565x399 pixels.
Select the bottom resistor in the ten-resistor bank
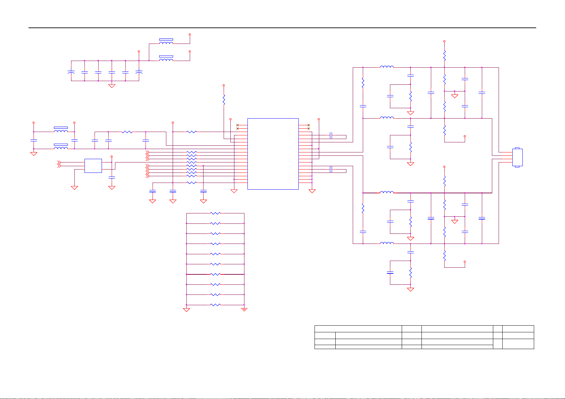(x=215, y=305)
